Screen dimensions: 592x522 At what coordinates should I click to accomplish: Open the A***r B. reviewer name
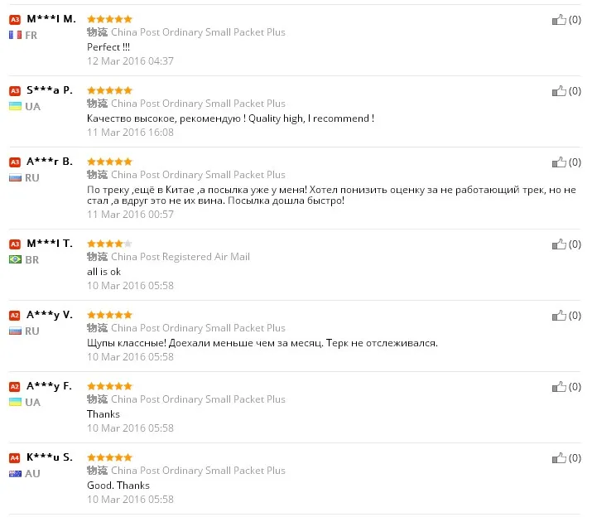pos(50,161)
